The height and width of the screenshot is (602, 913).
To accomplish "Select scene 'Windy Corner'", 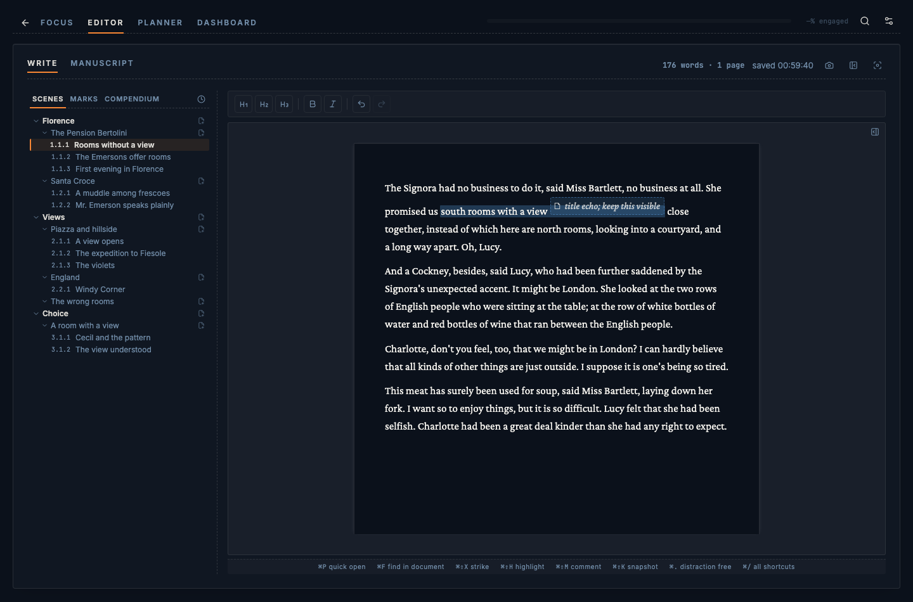I will pos(100,290).
